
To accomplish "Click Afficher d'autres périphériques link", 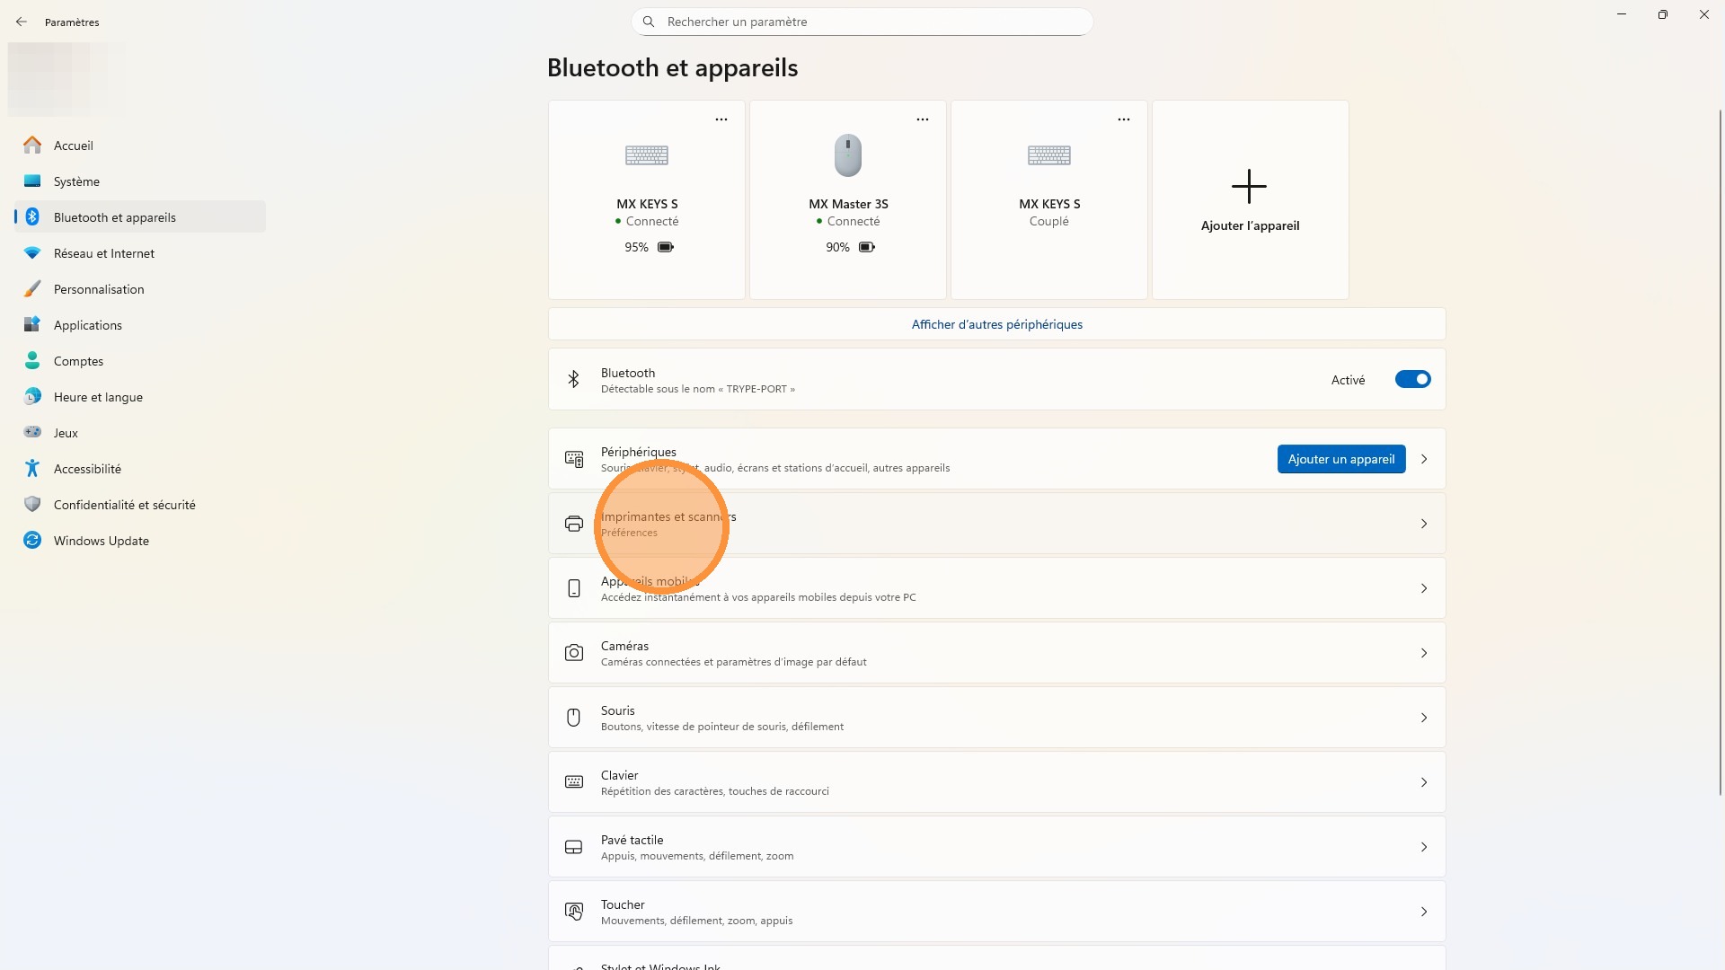I will (996, 324).
